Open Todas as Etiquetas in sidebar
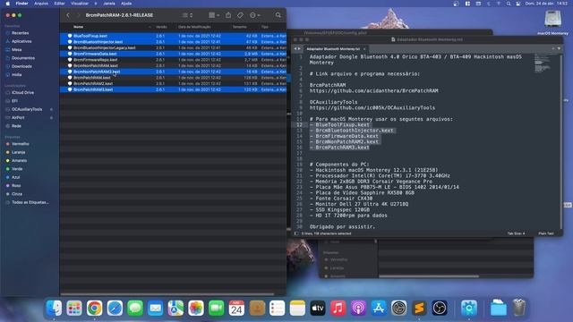The image size is (573, 322). tap(30, 202)
